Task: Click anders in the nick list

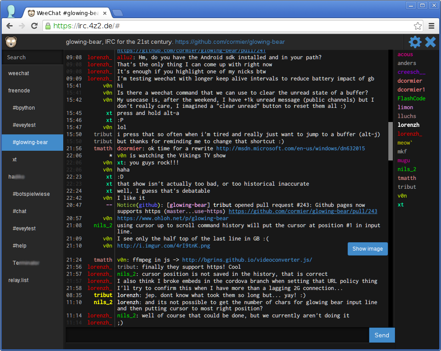Action: [406, 63]
